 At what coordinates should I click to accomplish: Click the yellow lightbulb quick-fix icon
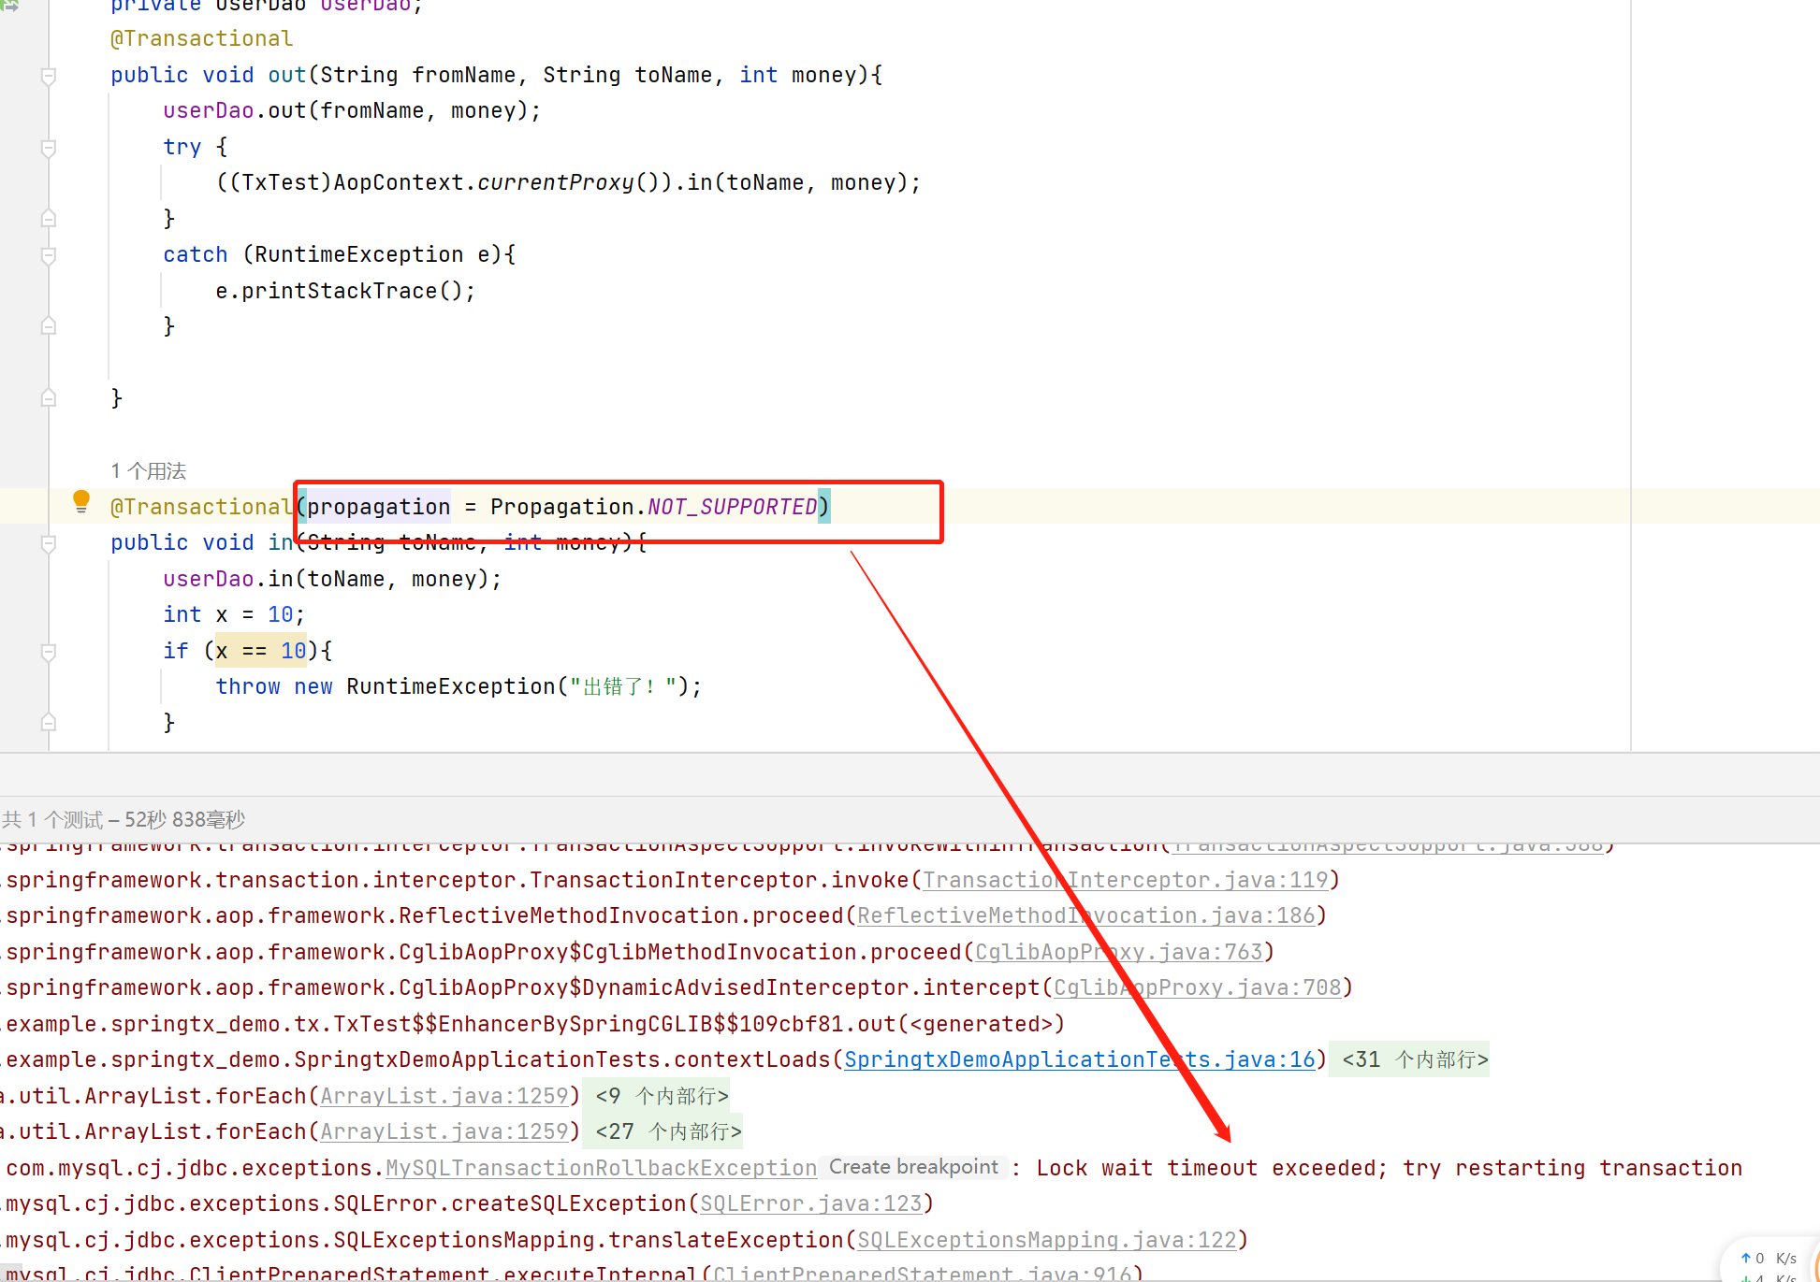pos(81,502)
